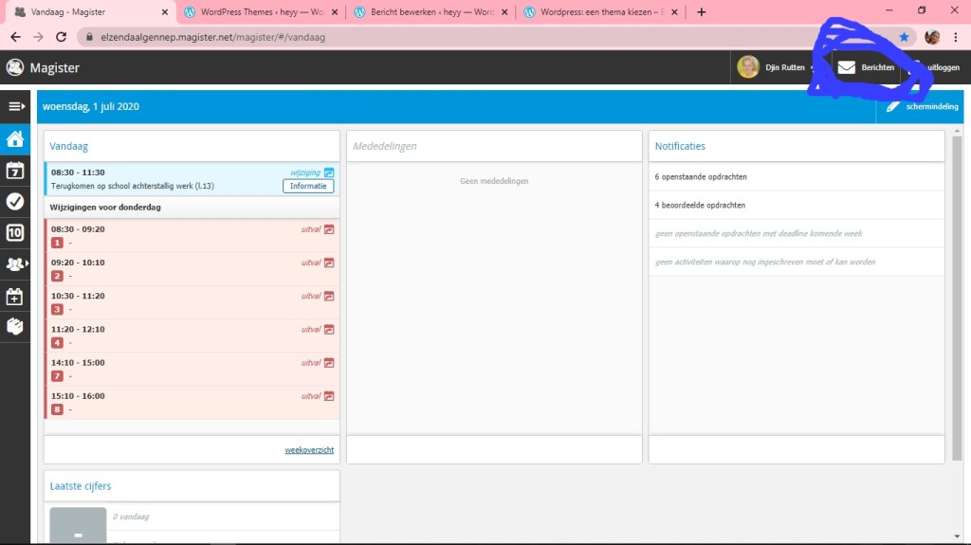Expand the people group sidebar item
Viewport: 971px width, 545px height.
(x=15, y=264)
